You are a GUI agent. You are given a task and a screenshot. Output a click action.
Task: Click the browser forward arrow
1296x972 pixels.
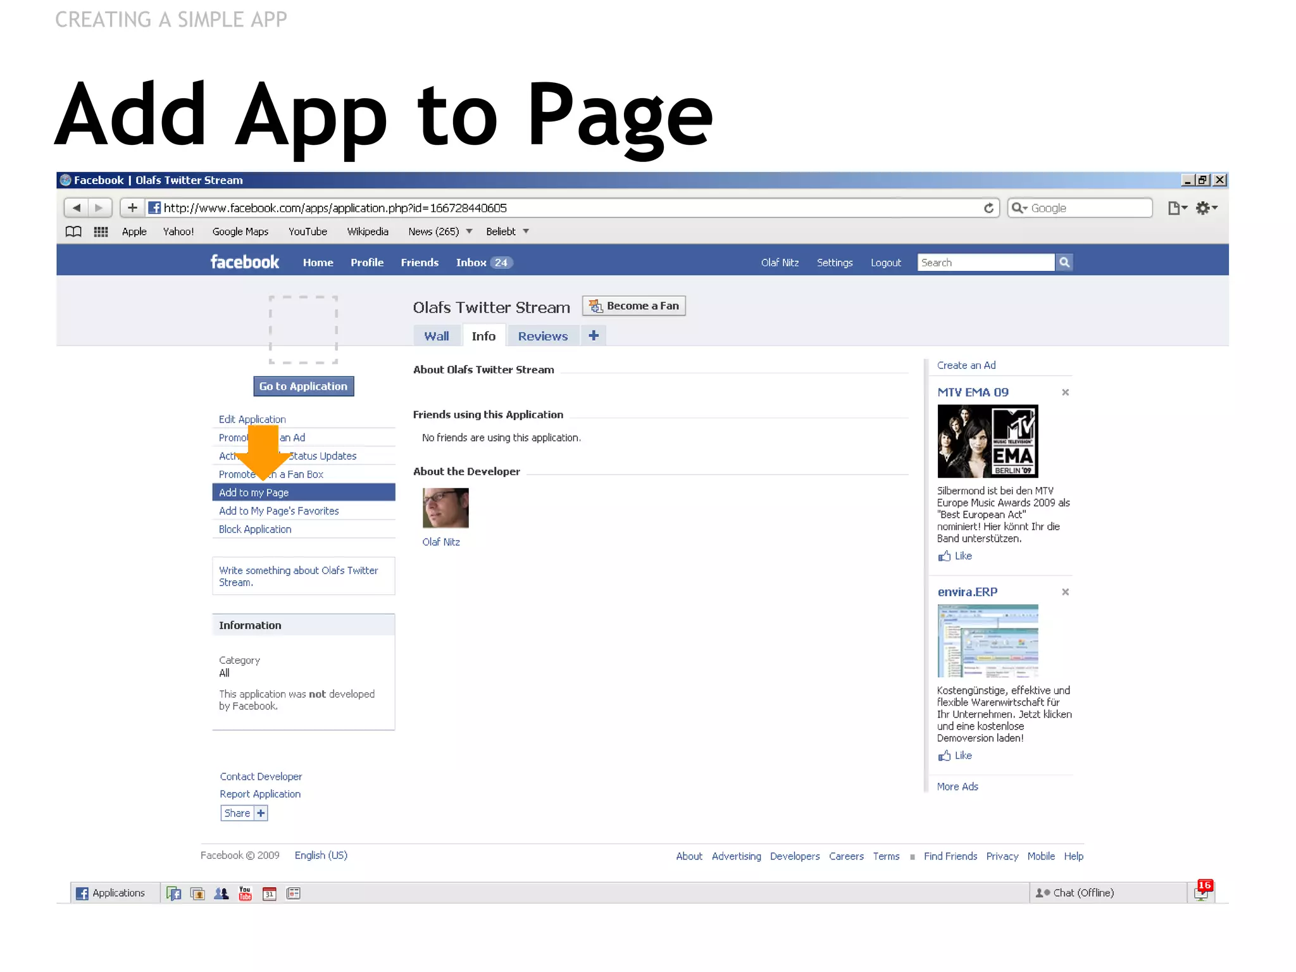[99, 208]
